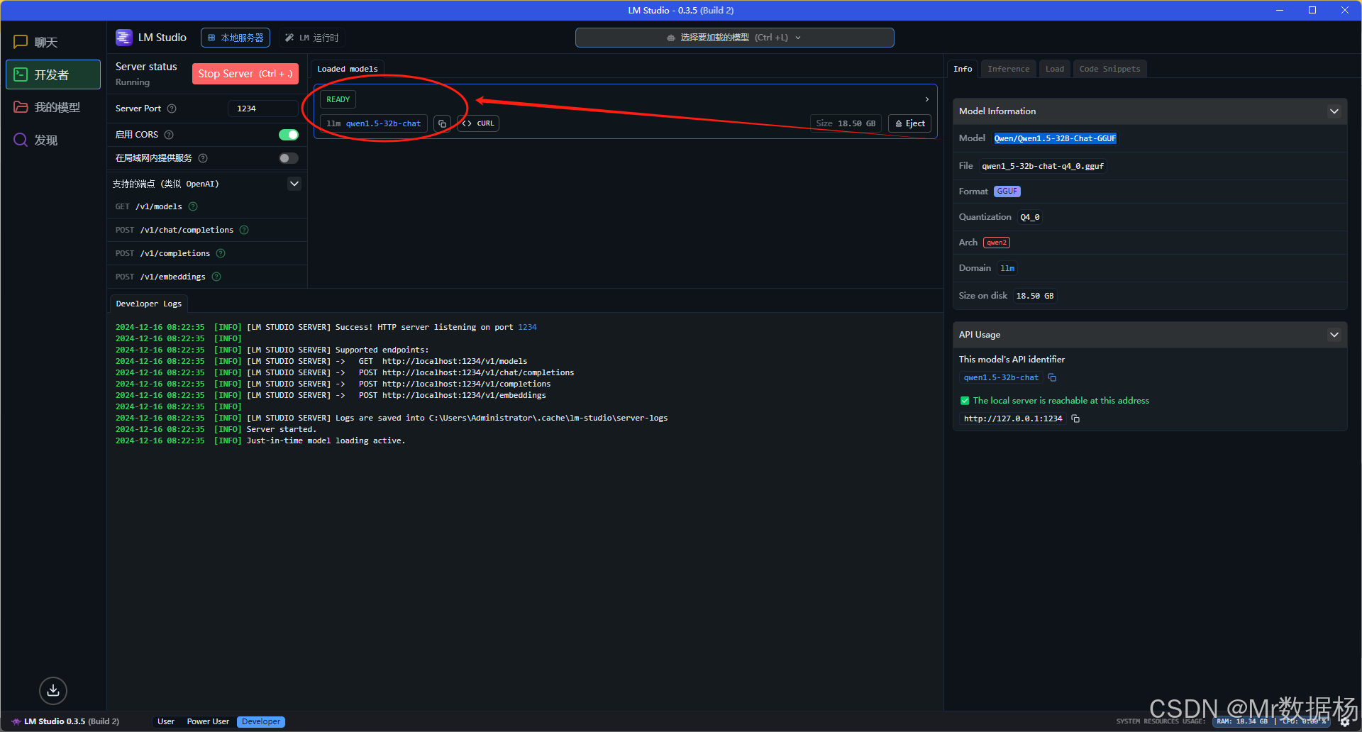Open the 发现 discover section
The width and height of the screenshot is (1362, 732).
pos(53,140)
